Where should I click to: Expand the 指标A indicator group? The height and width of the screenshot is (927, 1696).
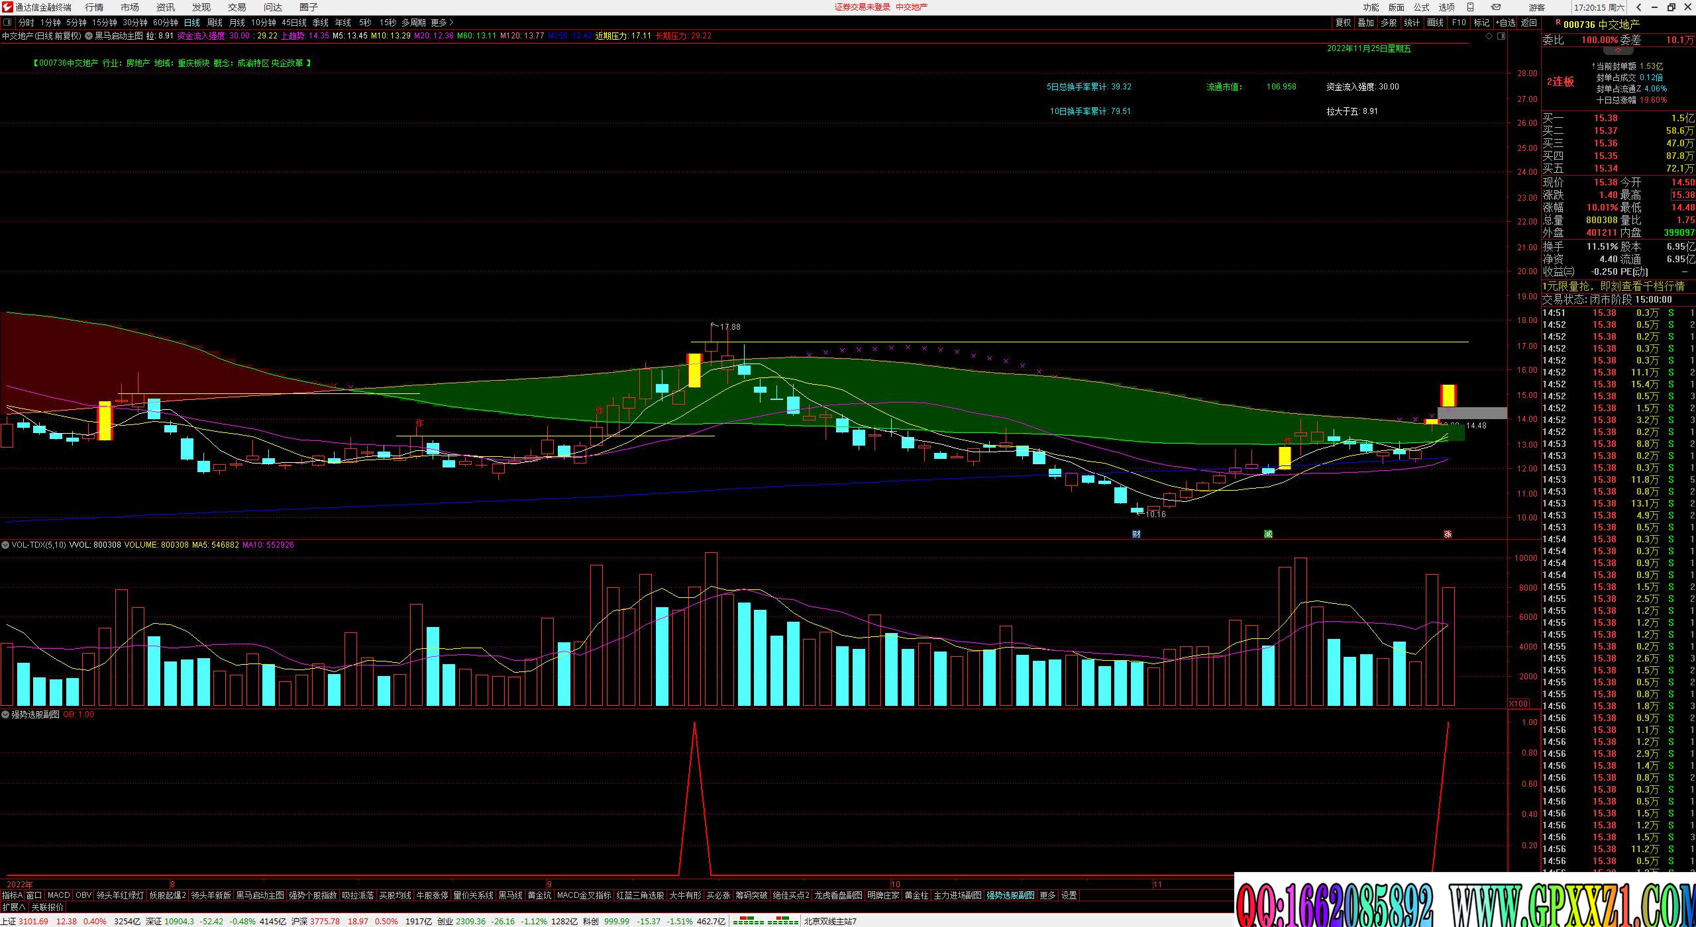click(12, 895)
